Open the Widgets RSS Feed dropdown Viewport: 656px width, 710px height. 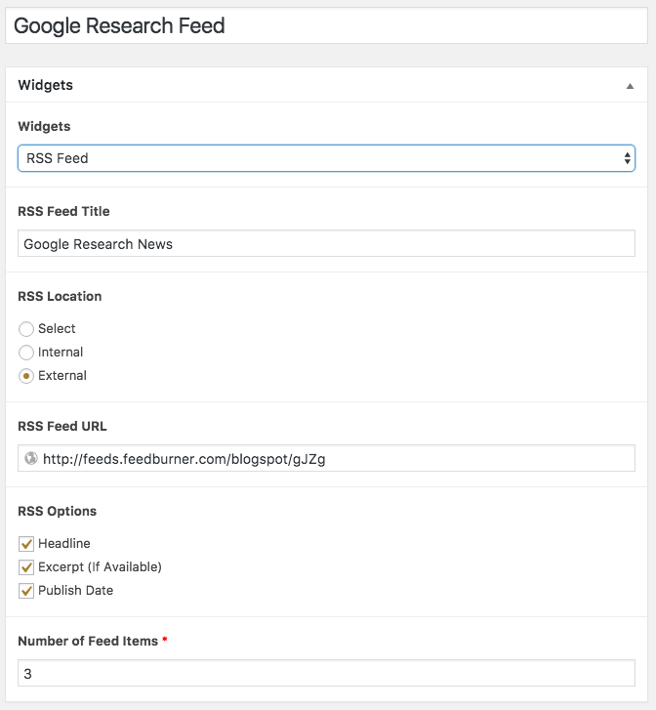point(326,158)
